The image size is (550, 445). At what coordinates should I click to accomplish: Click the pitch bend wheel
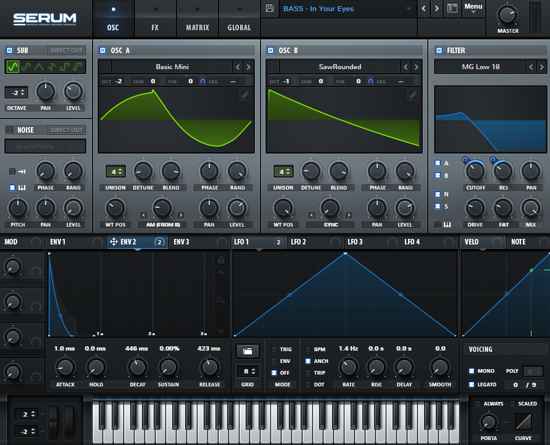tap(53, 421)
